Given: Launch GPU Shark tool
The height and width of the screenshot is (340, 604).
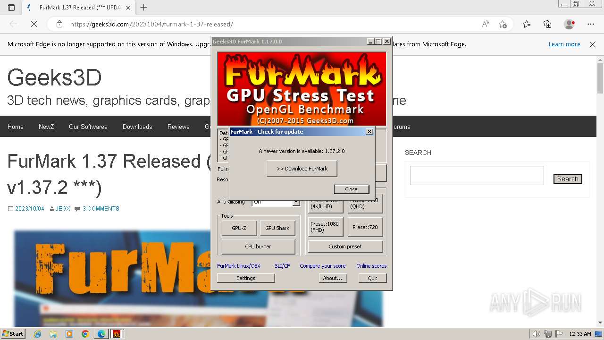Looking at the screenshot, I should (277, 228).
